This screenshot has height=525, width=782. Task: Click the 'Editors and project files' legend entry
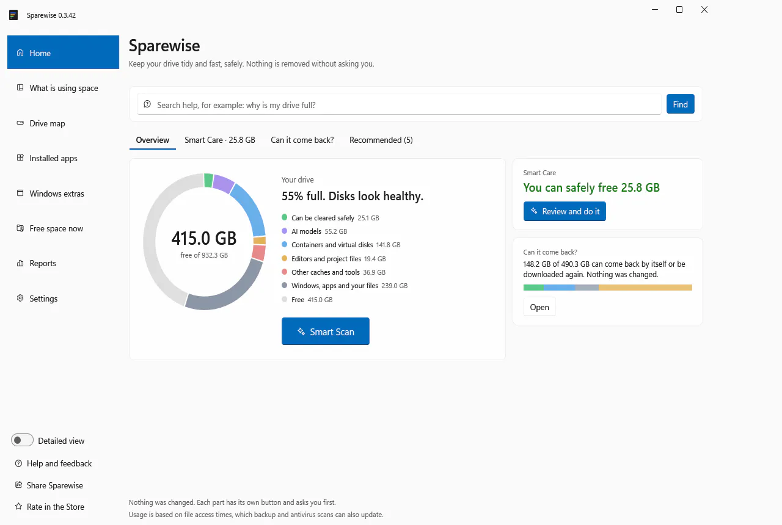pyautogui.click(x=334, y=259)
